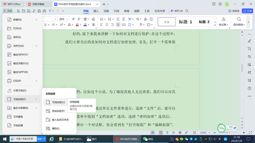Click the undo arrow icon
Image resolution: width=255 pixels, height=143 pixels.
click(50, 11)
